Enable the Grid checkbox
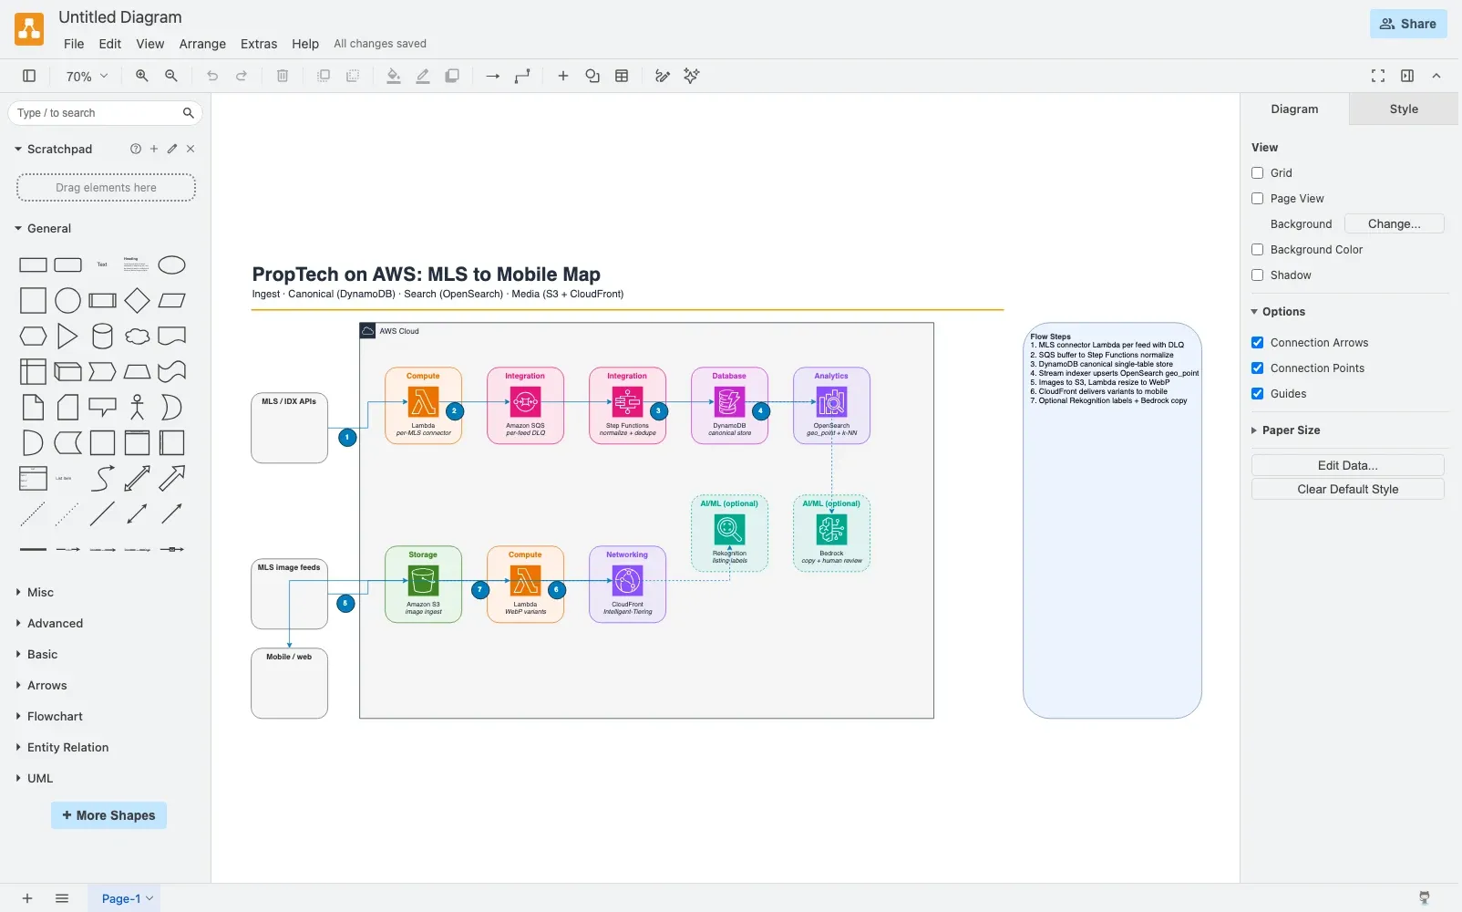 (1258, 173)
